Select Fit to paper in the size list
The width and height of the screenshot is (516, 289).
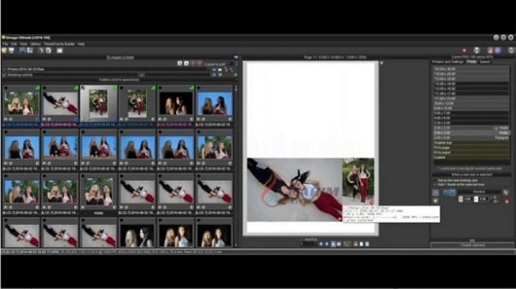(471, 153)
